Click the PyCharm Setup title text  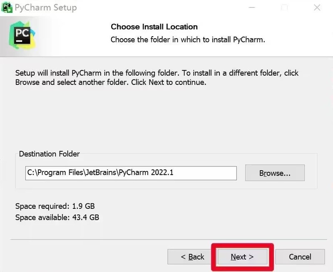coord(46,7)
